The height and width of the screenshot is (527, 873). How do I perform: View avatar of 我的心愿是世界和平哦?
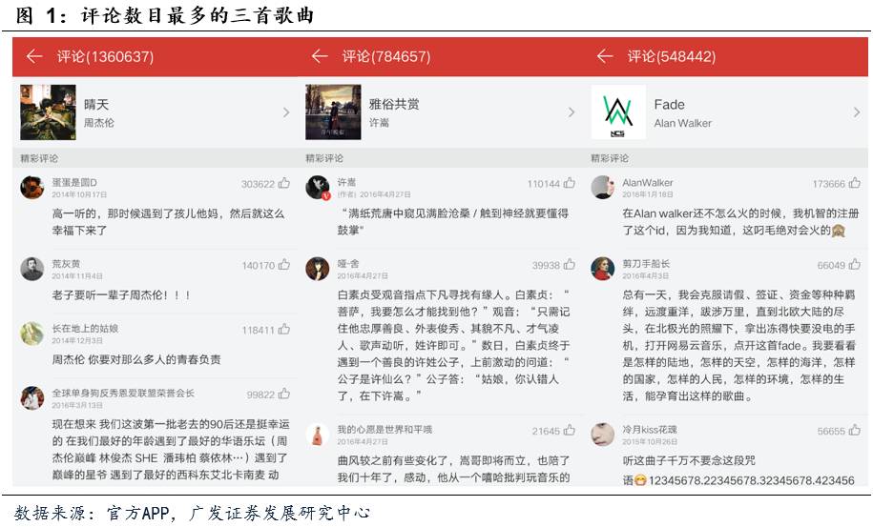click(318, 435)
